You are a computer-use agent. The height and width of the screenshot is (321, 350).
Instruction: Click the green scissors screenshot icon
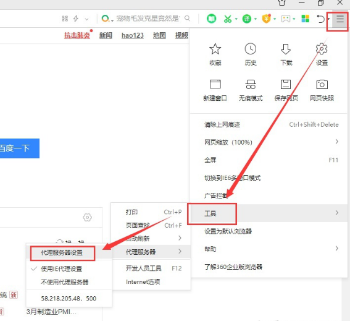click(228, 19)
